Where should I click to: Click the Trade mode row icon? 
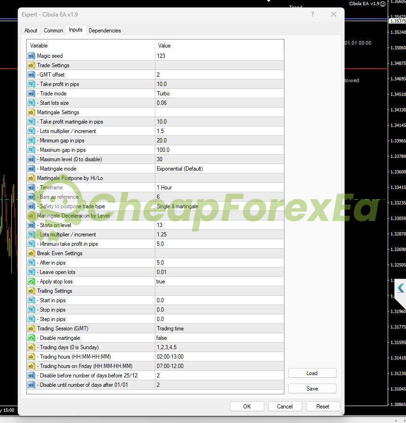coord(31,94)
